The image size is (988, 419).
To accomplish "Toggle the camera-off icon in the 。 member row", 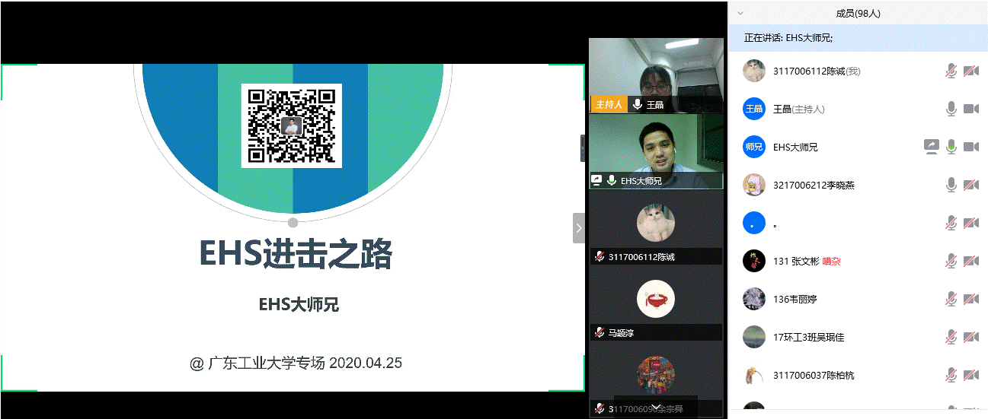I will [x=970, y=223].
